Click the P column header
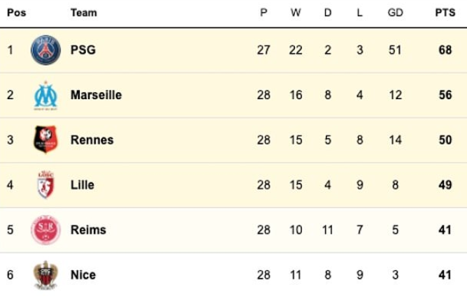 (264, 13)
